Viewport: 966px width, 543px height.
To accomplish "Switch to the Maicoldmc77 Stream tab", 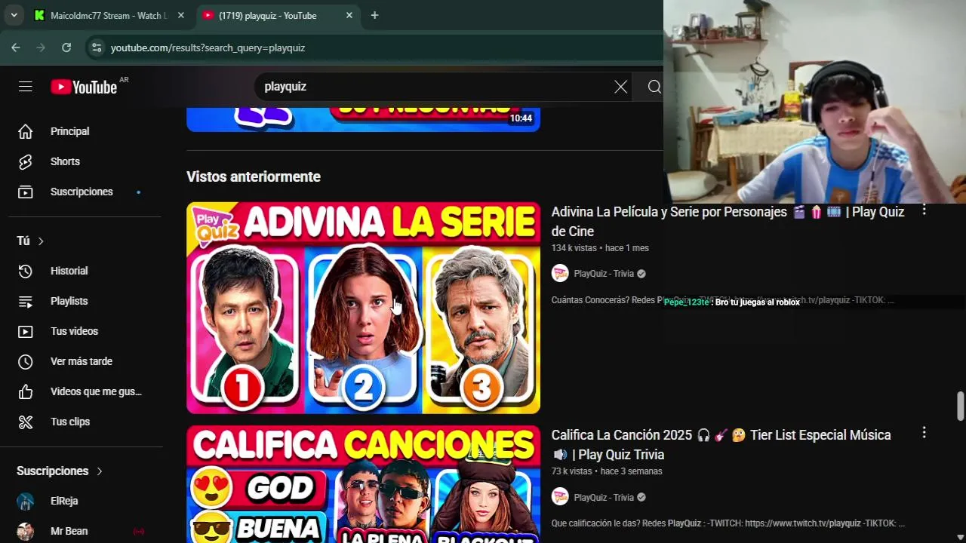I will [x=109, y=15].
